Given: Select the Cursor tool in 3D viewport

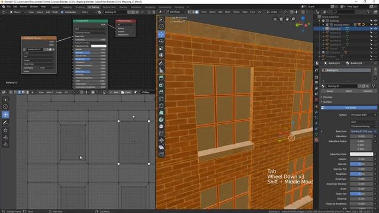Looking at the screenshot, I should pyautogui.click(x=161, y=26).
